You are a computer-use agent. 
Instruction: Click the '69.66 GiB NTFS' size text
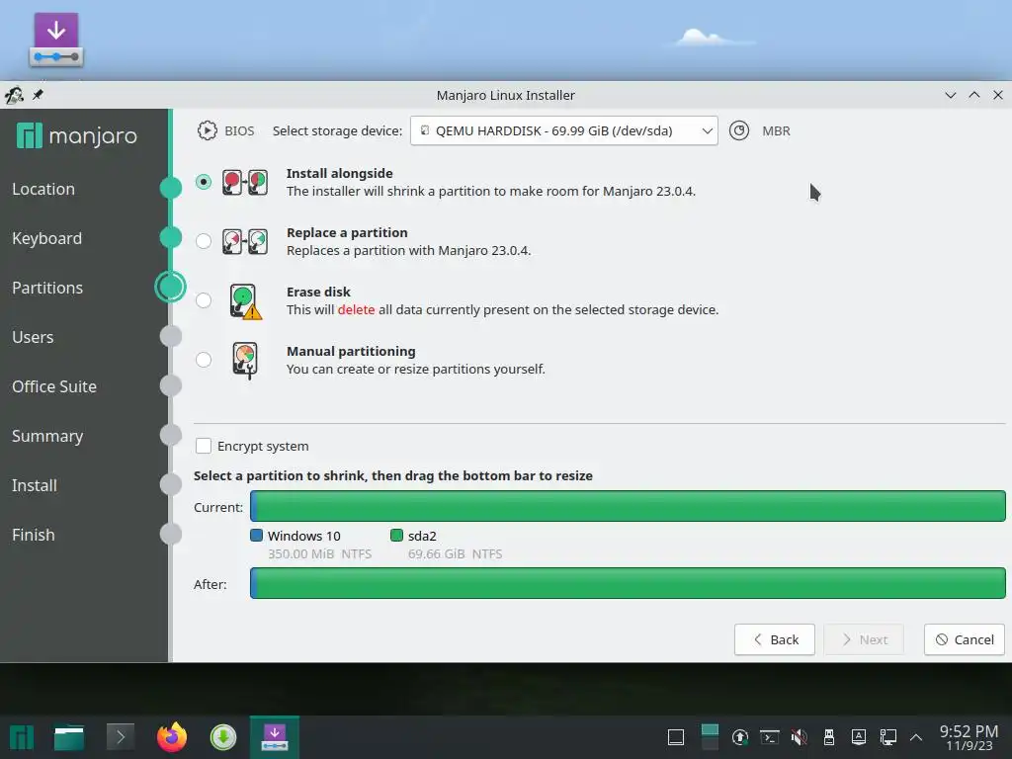[455, 553]
